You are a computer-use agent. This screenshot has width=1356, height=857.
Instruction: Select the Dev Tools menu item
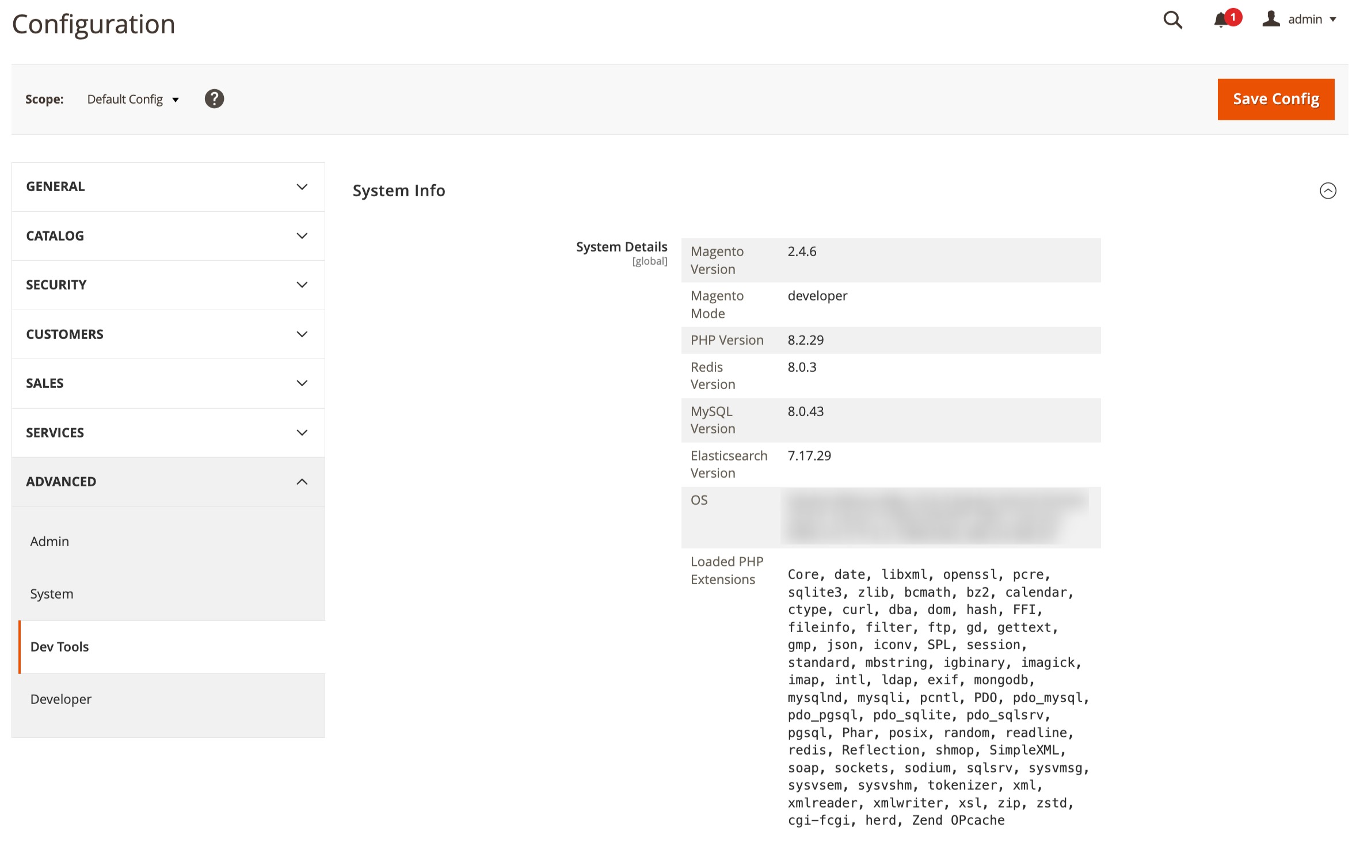tap(60, 647)
